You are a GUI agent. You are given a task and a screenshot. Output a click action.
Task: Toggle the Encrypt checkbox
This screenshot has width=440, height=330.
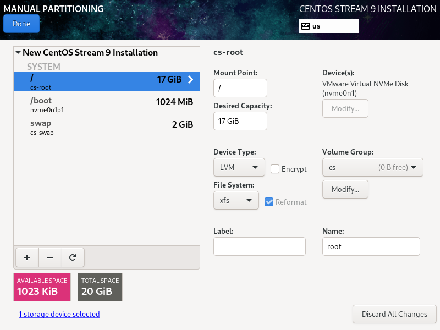[274, 169]
